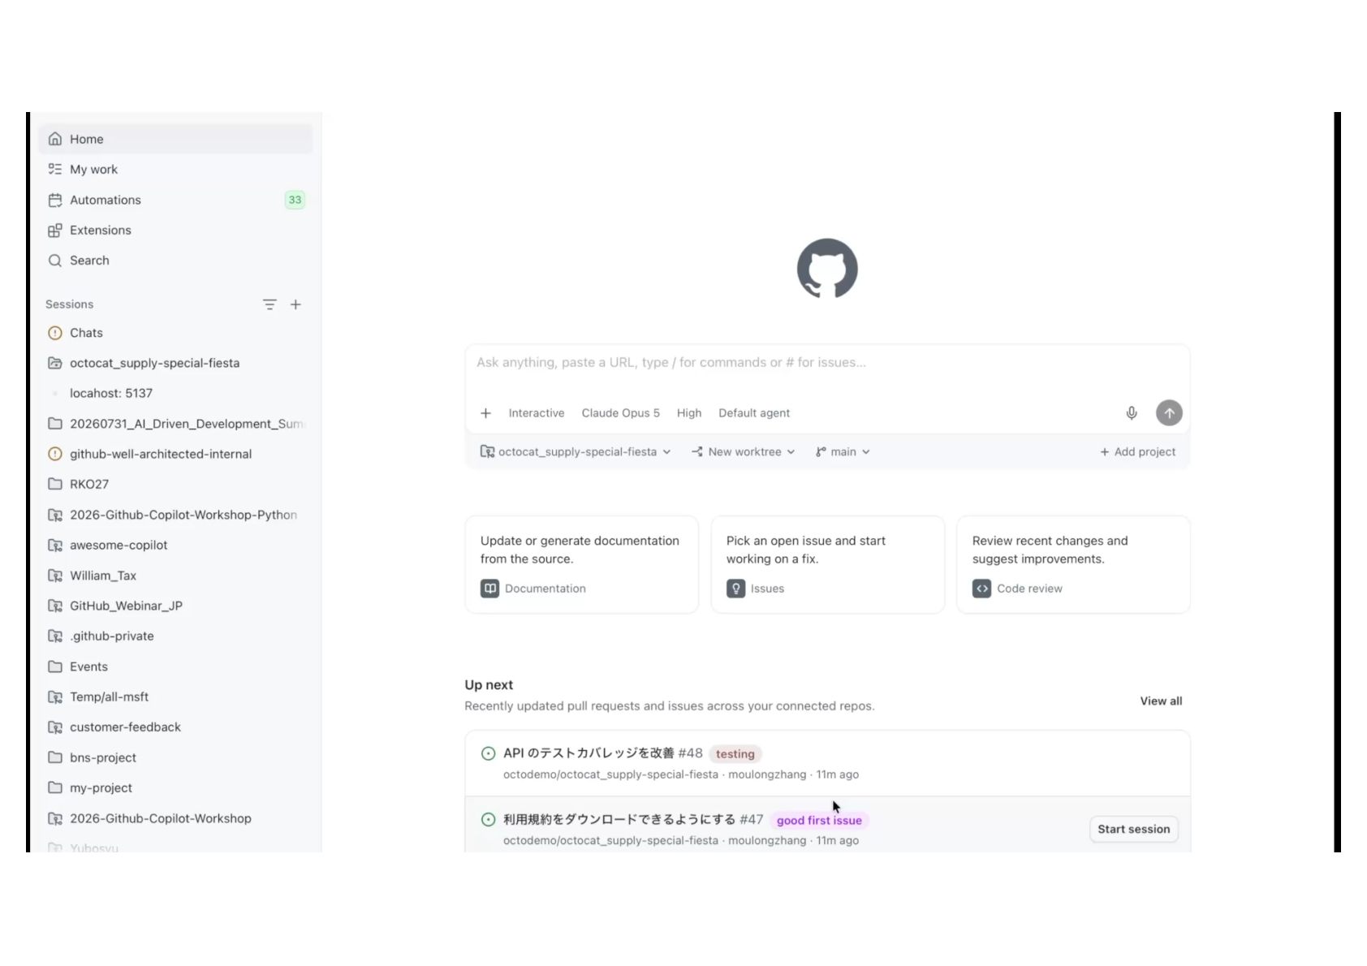Click the send arrow button
The height and width of the screenshot is (966, 1367).
coord(1169,413)
